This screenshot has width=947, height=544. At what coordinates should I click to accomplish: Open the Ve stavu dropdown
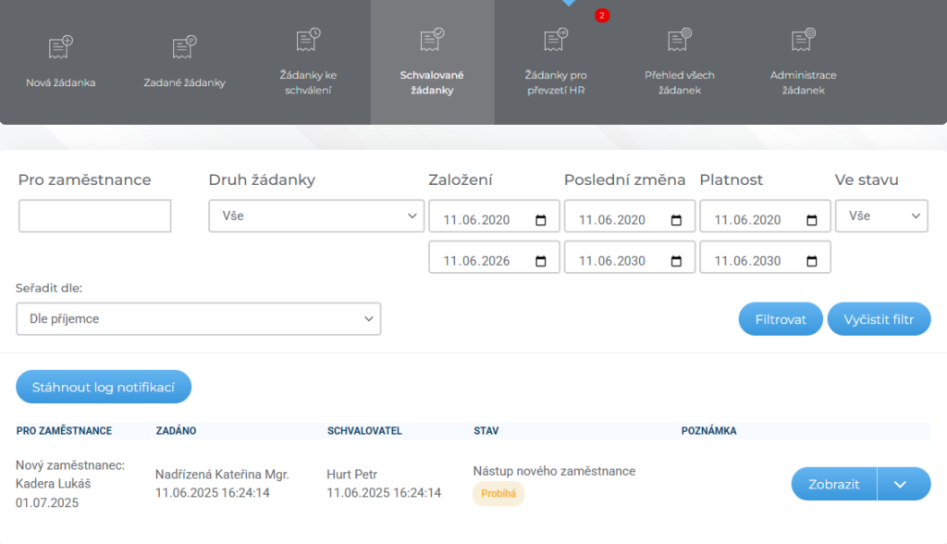(881, 216)
